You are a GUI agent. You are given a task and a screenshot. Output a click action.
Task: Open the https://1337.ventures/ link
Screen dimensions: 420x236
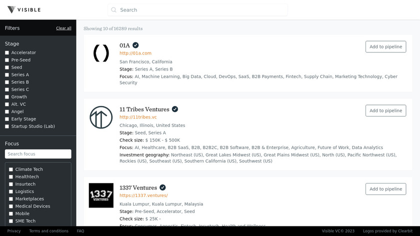click(143, 195)
